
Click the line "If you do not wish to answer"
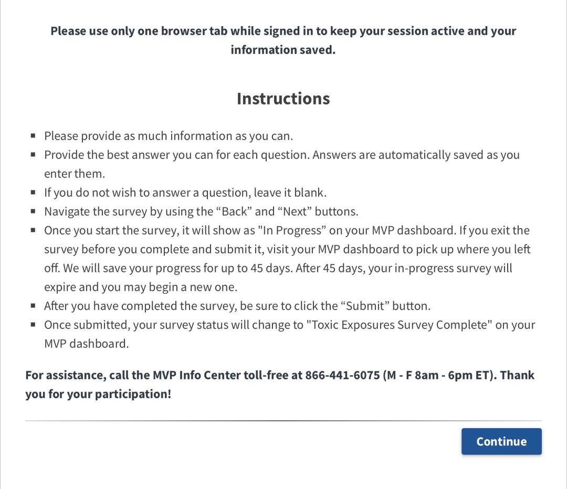pyautogui.click(x=185, y=193)
